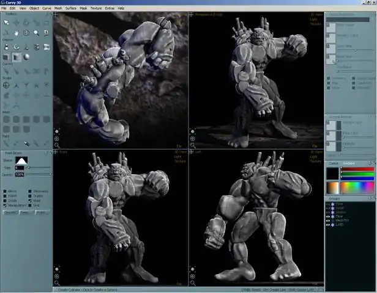Switch to the Ambient tab in colour panel
Screen dimensions: 377x293
[x=349, y=163]
